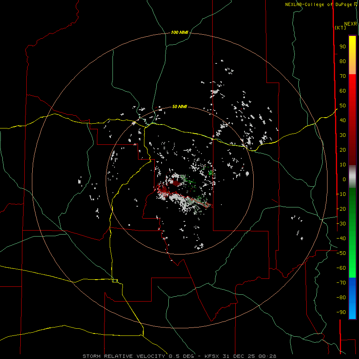The width and height of the screenshot is (359, 359).
Task: Click the 40 value on velocity scale
Action: coord(343,120)
